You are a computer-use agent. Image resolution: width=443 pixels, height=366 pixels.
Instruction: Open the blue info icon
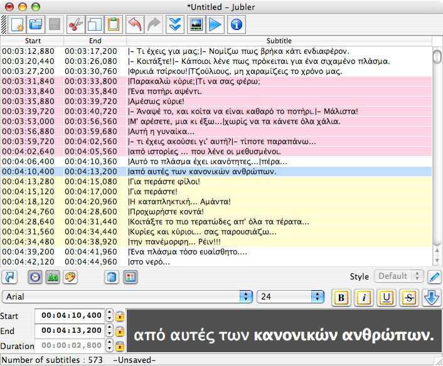click(237, 25)
